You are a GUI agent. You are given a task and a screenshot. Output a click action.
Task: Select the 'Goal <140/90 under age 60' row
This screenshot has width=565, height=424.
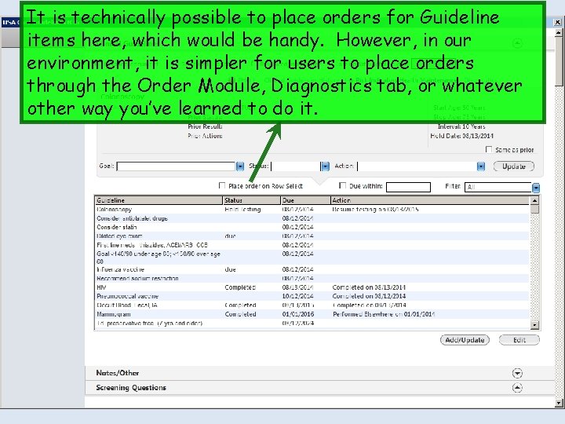[312, 258]
